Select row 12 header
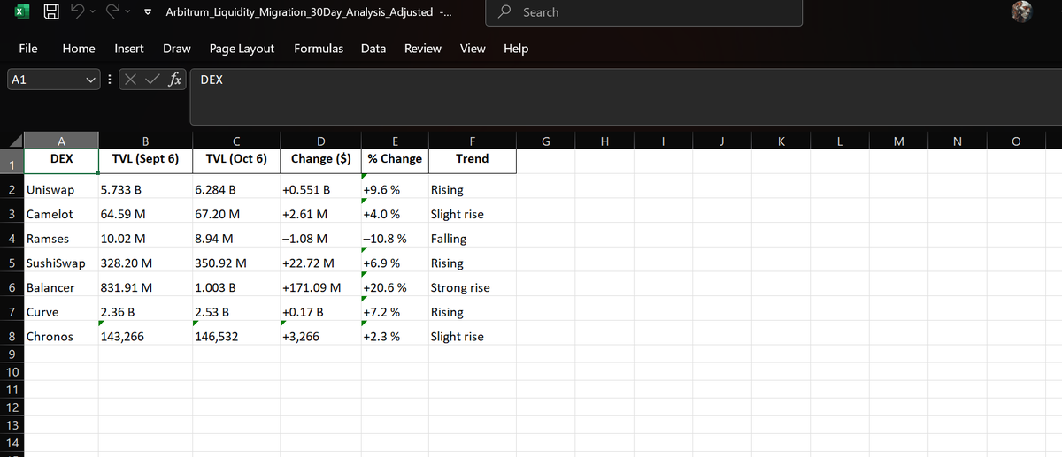The image size is (1062, 457). tap(12, 407)
